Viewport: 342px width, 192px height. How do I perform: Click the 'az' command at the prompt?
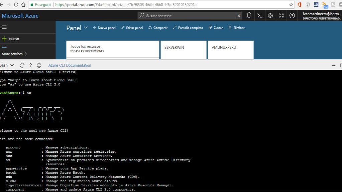coord(29,93)
